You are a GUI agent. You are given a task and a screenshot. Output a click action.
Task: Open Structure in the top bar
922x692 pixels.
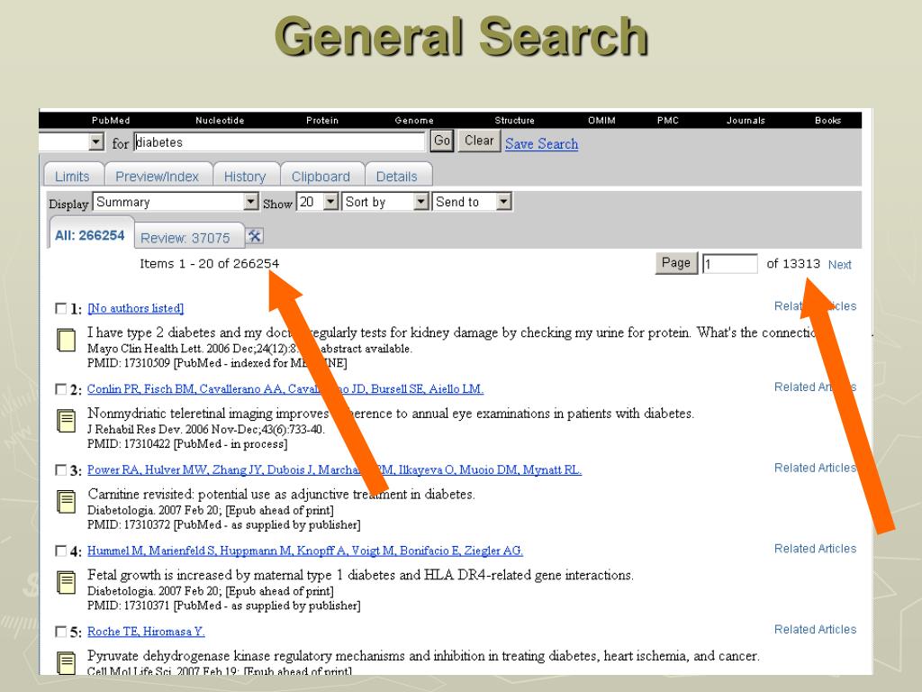(x=514, y=120)
